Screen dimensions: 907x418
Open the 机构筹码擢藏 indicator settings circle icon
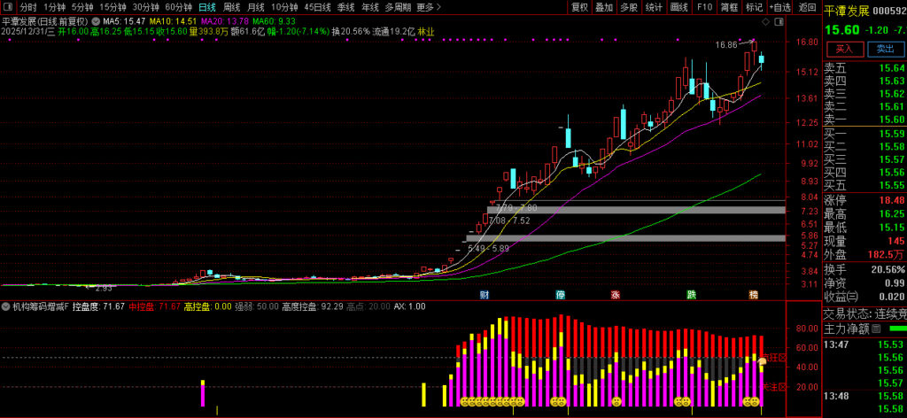(7, 306)
